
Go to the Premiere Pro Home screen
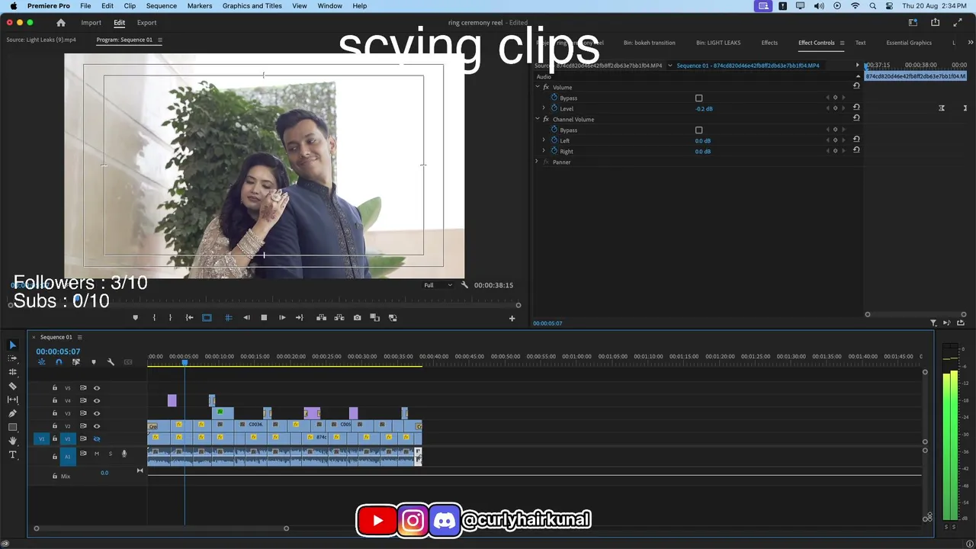61,23
